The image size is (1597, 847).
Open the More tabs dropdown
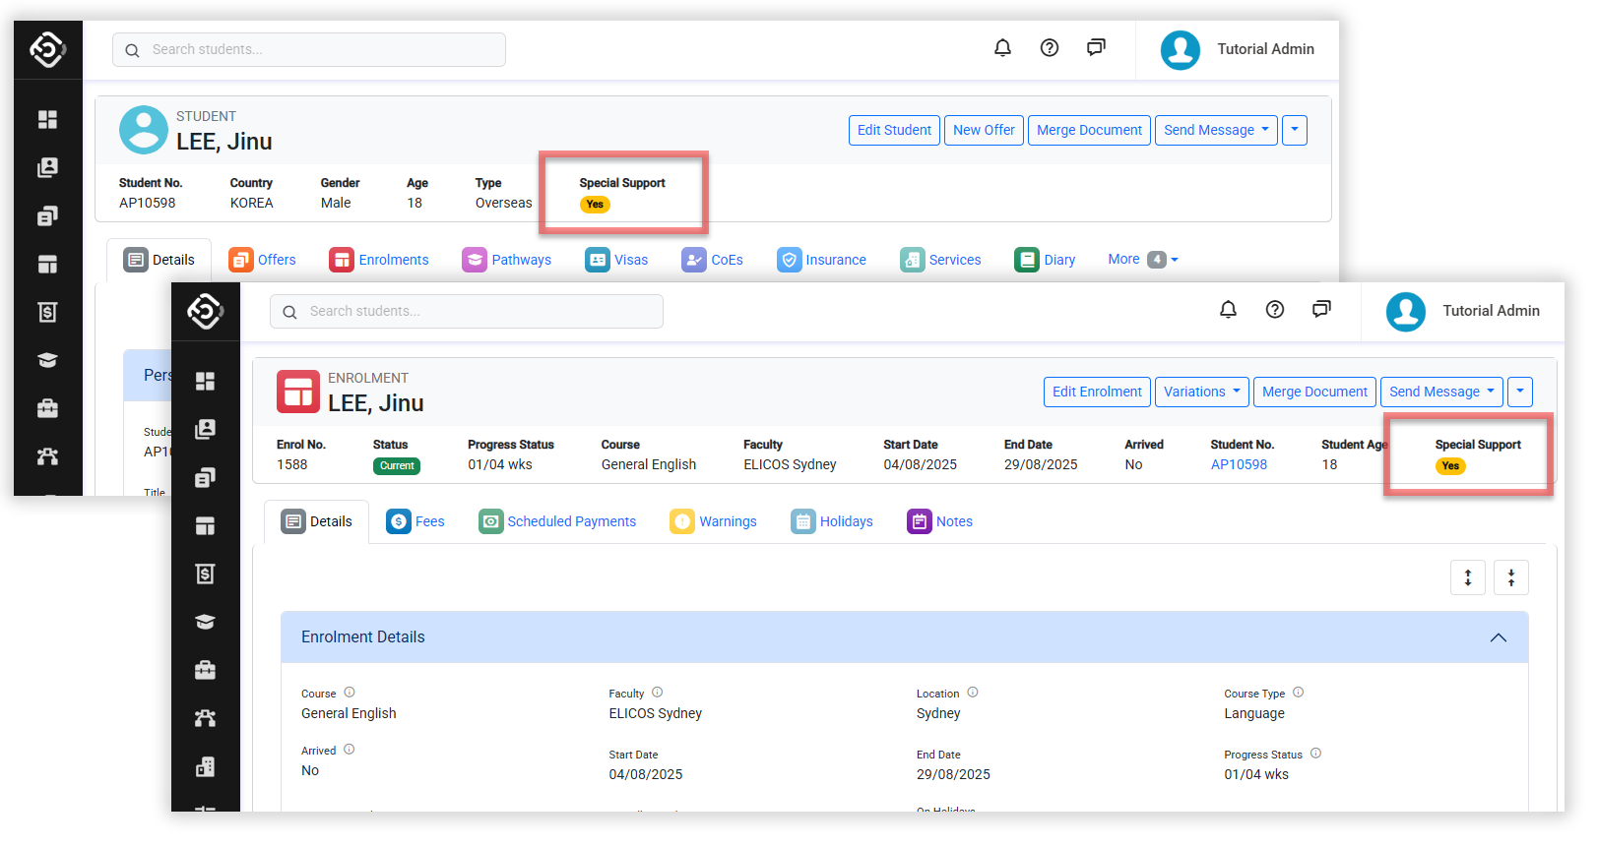(1142, 260)
